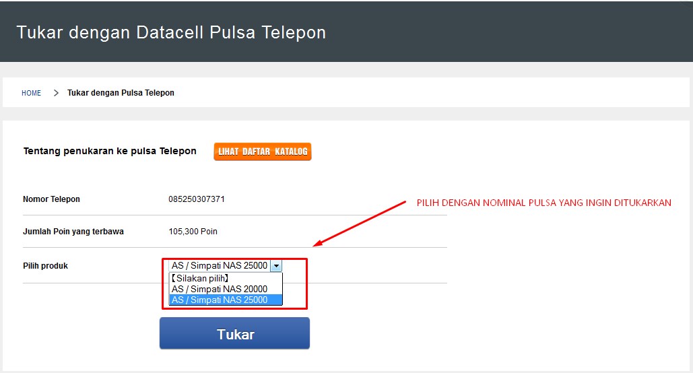
Task: Submit with the blue Tukar button
Action: [234, 334]
